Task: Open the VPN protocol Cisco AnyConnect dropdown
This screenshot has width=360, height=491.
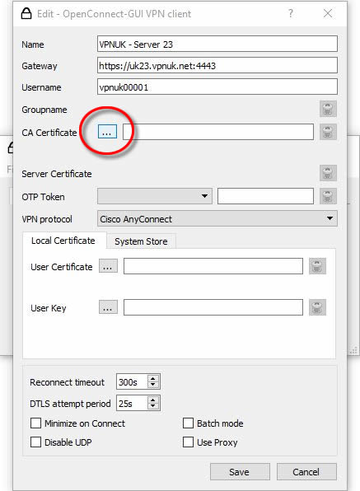Action: (x=217, y=218)
